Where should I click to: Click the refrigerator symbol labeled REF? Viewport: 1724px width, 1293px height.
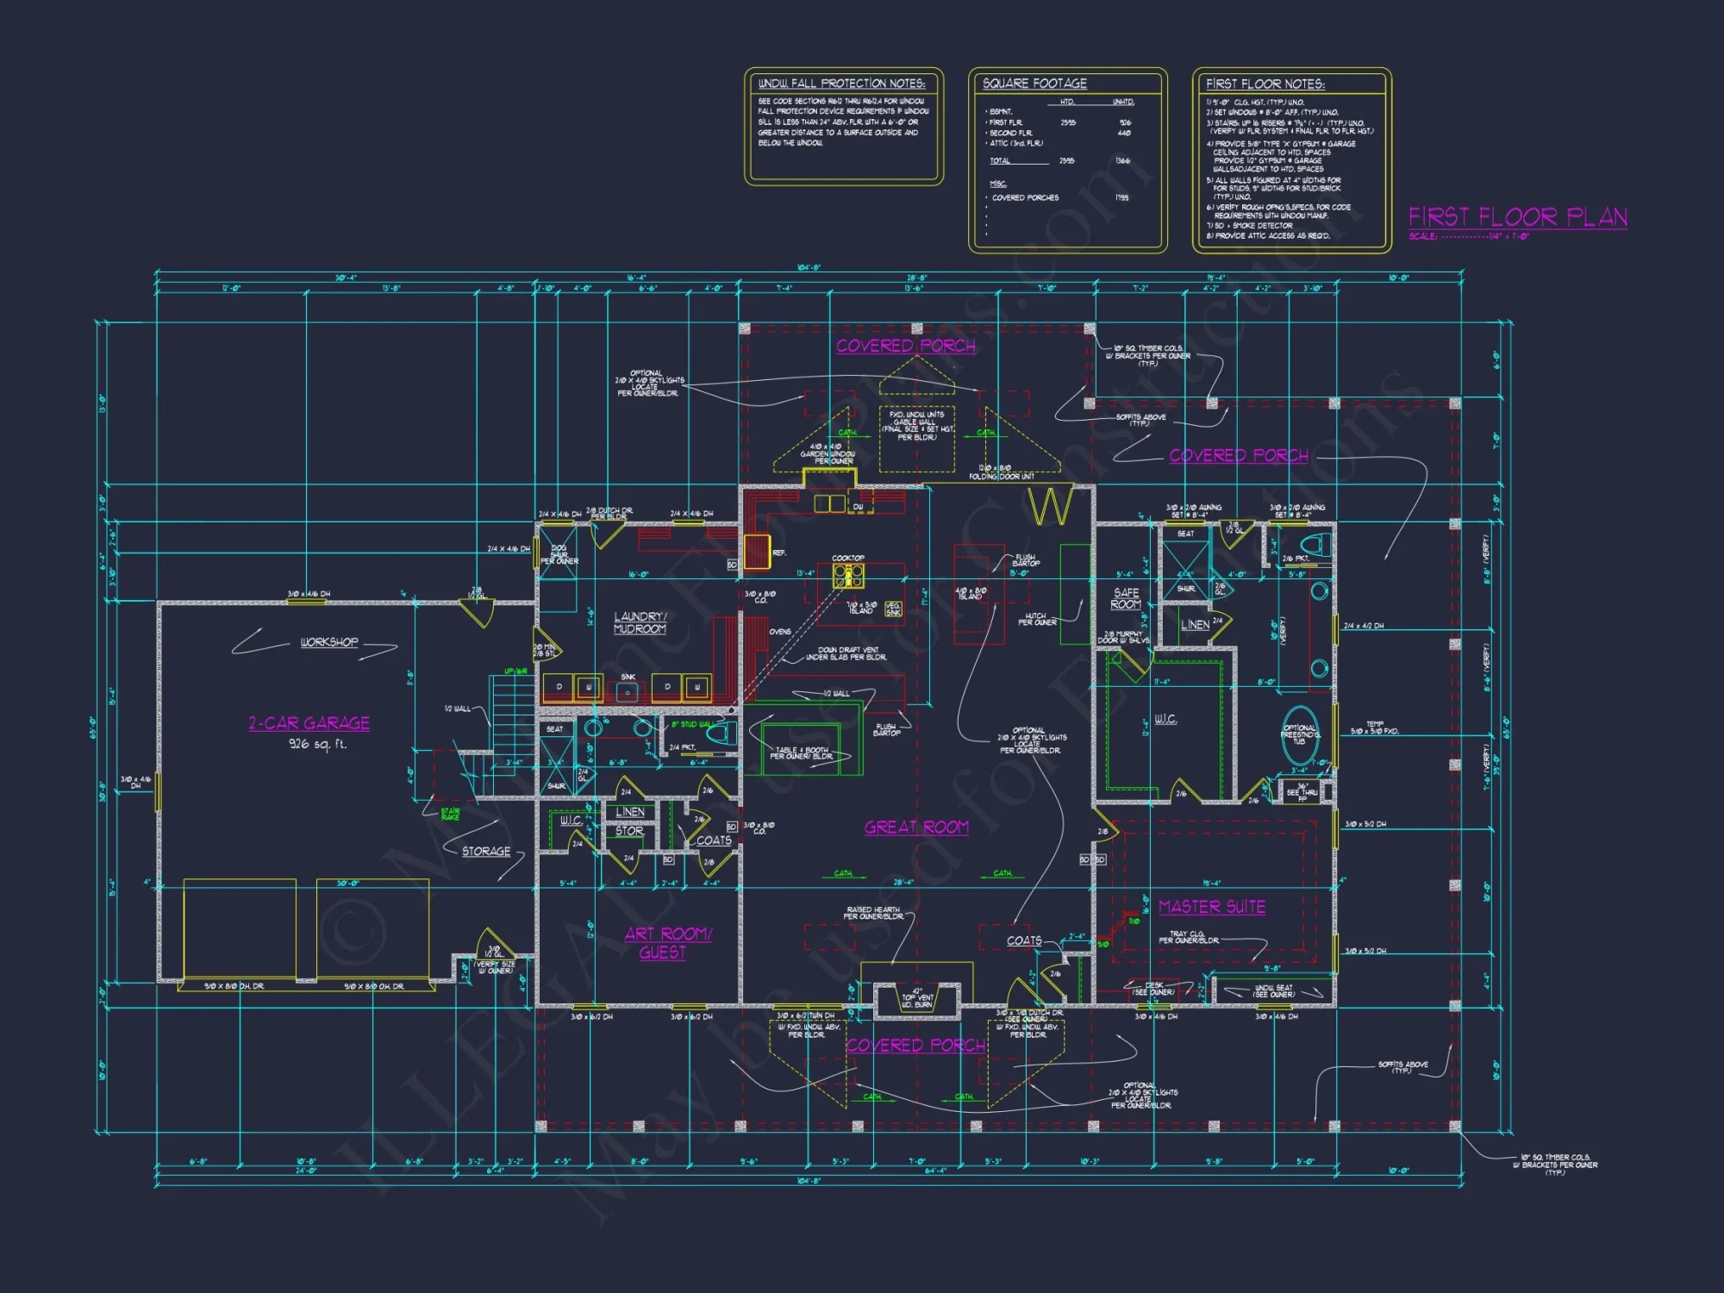[758, 553]
